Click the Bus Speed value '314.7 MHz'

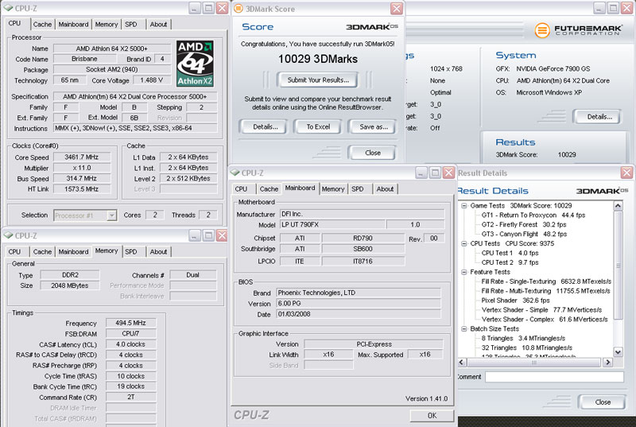click(x=82, y=178)
